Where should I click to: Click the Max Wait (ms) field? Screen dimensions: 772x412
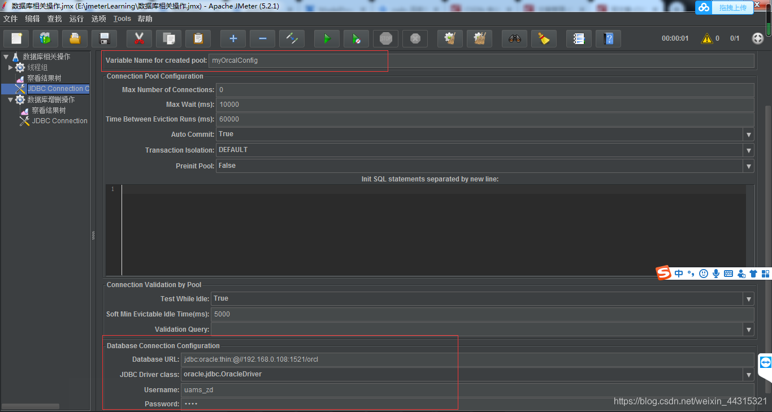click(x=485, y=105)
